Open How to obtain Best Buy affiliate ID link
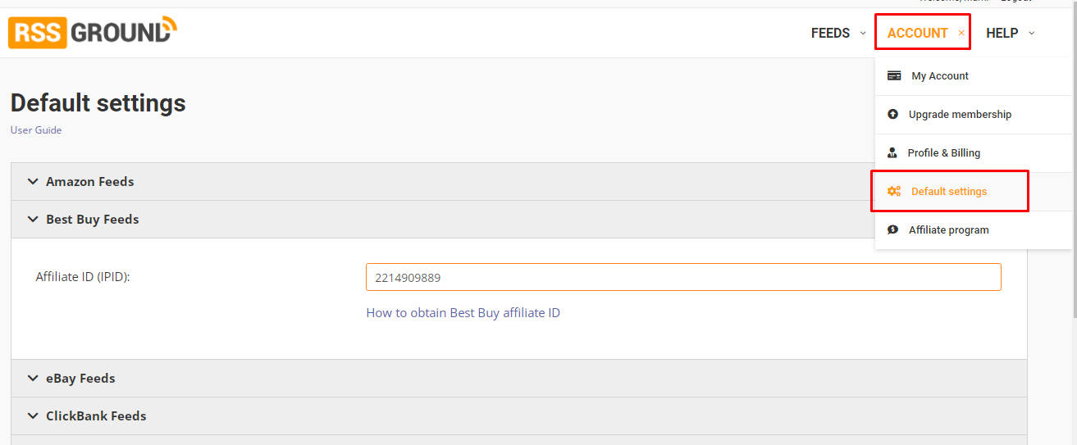Viewport: 1077px width, 445px height. [463, 312]
